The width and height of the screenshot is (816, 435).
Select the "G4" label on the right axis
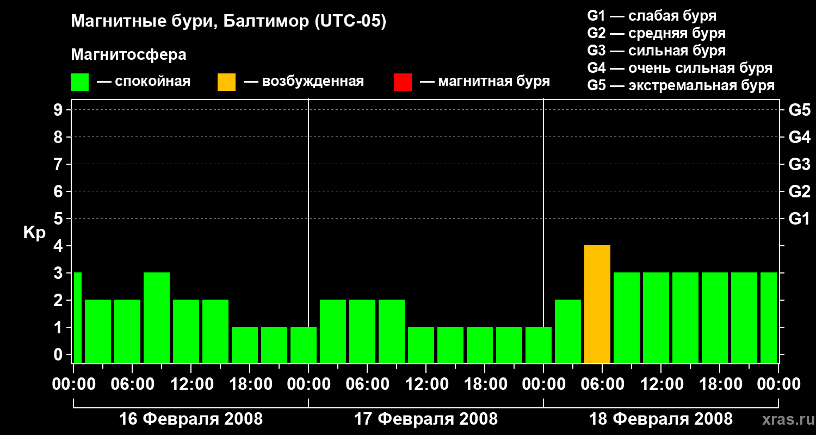click(x=799, y=137)
